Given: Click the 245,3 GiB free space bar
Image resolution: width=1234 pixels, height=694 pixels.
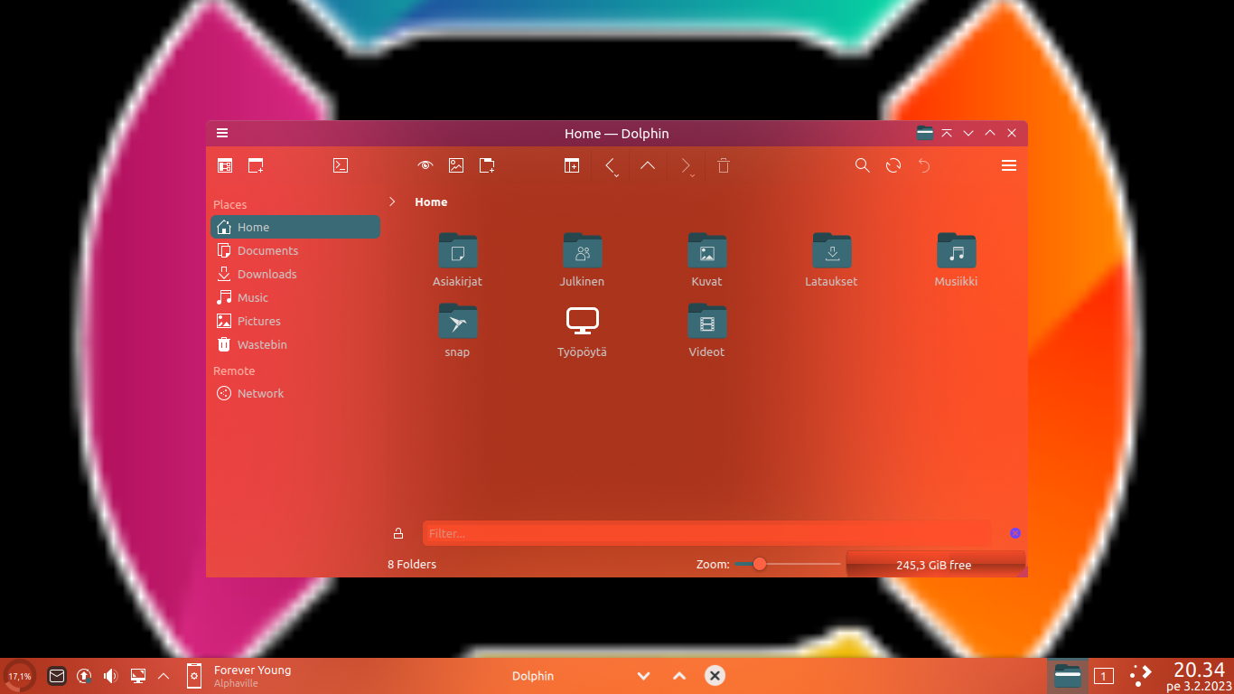Looking at the screenshot, I should coord(935,564).
